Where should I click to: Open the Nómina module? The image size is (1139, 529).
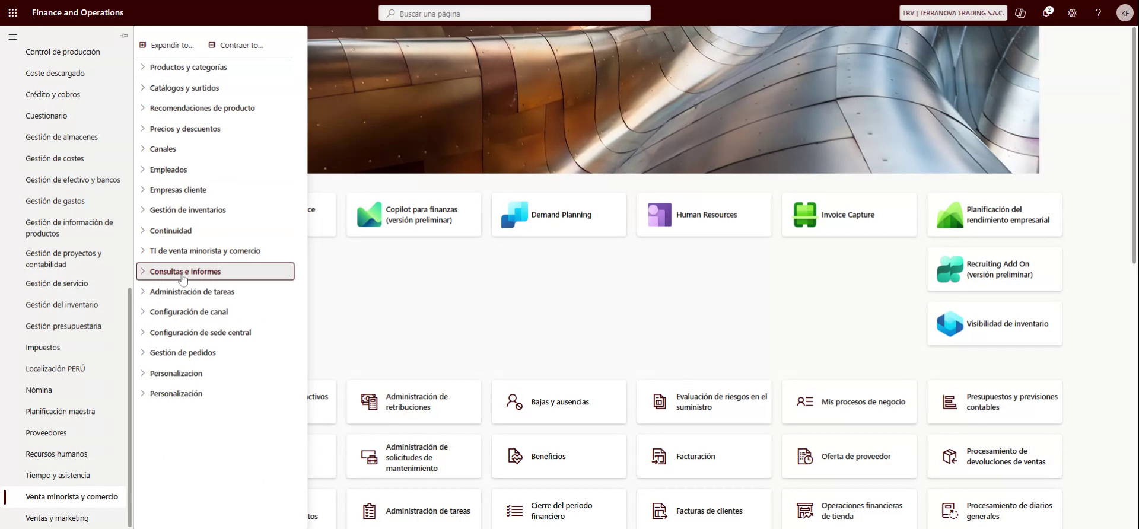click(x=39, y=390)
